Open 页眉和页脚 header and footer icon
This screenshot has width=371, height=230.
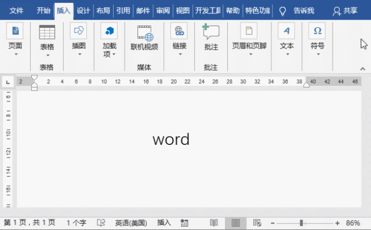[249, 31]
